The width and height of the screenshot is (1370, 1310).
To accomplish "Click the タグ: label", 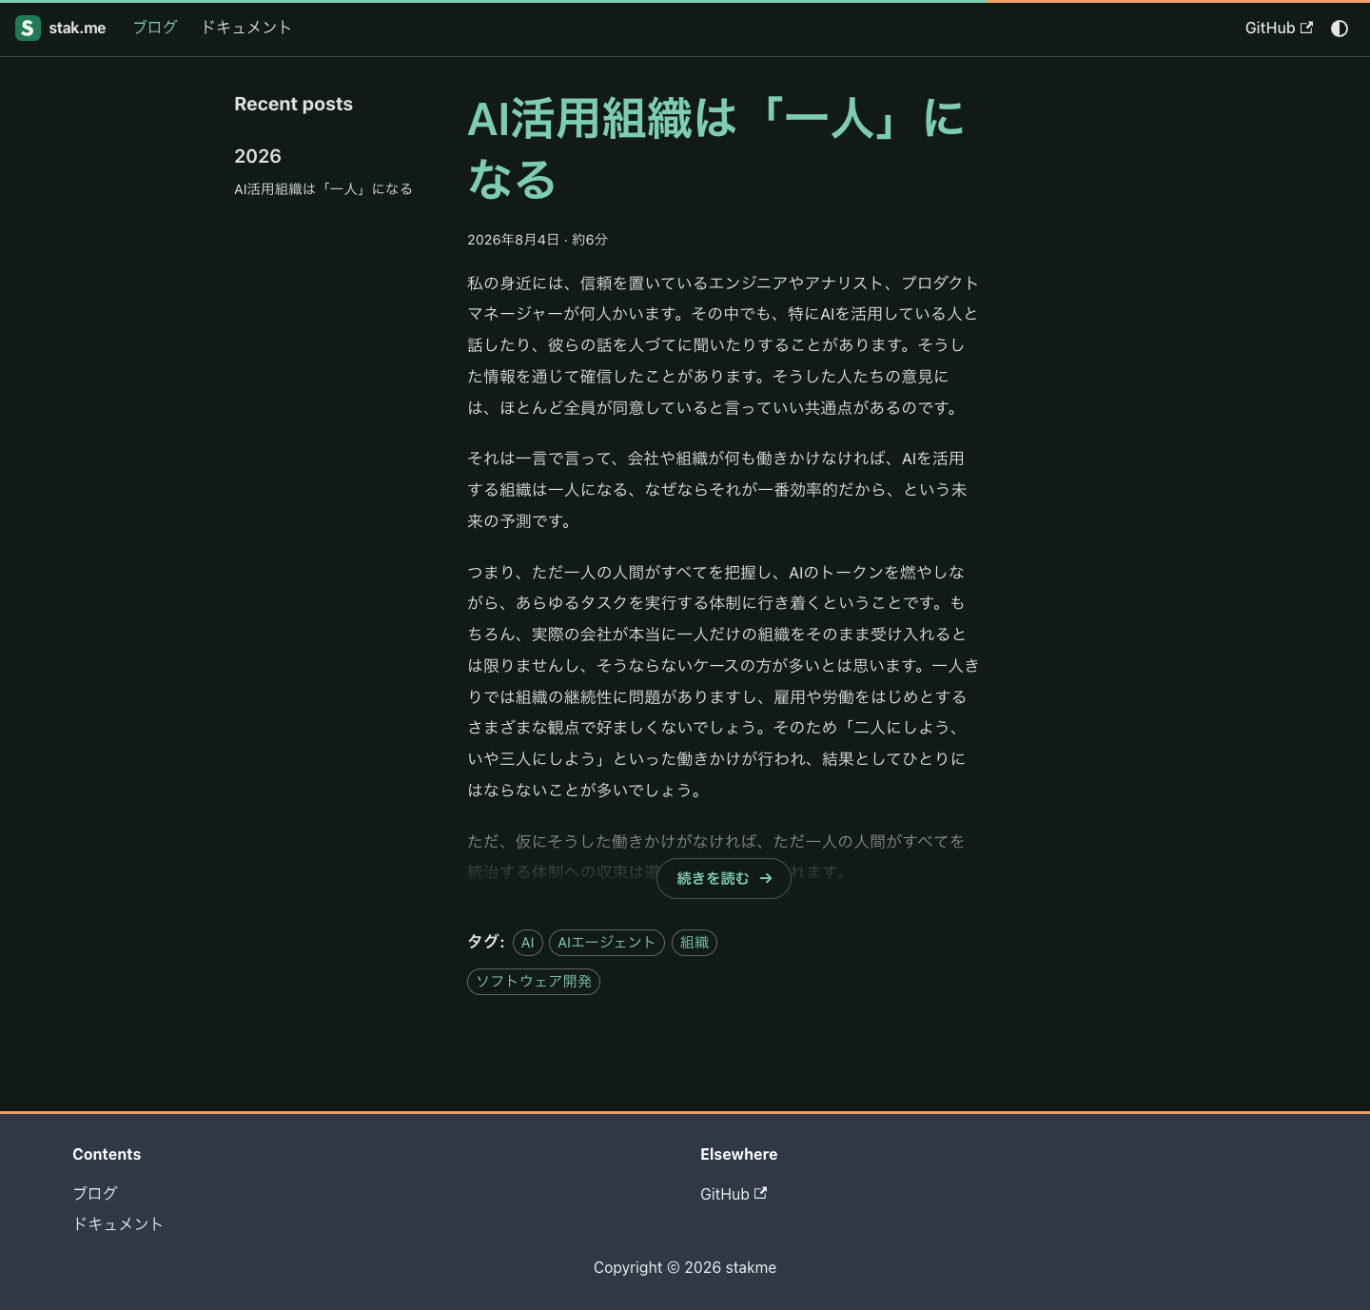I will coord(486,942).
